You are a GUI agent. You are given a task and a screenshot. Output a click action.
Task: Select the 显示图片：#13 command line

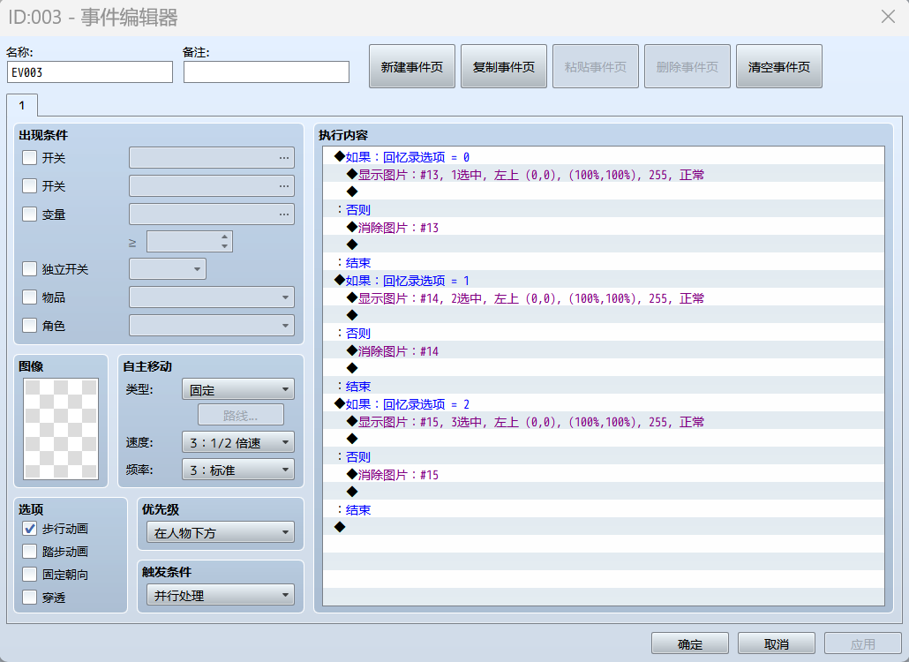[x=604, y=175]
